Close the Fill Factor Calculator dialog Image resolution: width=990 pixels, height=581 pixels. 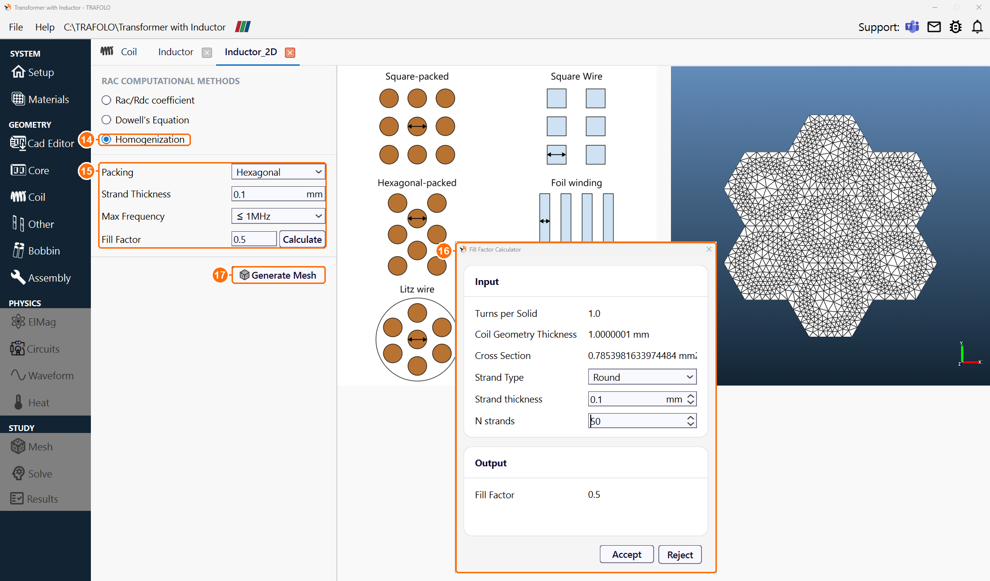point(709,249)
